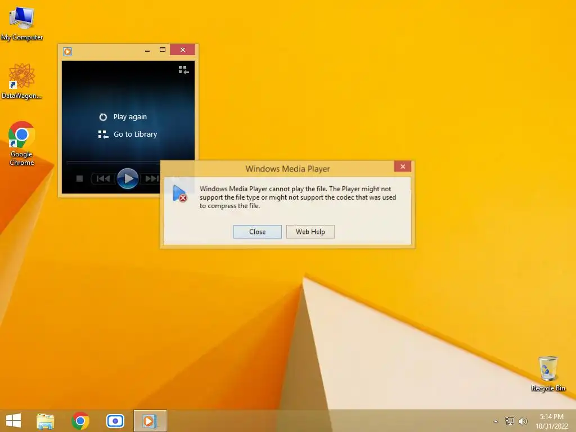Launch Chrome from the taskbar
The height and width of the screenshot is (432, 576).
[80, 421]
